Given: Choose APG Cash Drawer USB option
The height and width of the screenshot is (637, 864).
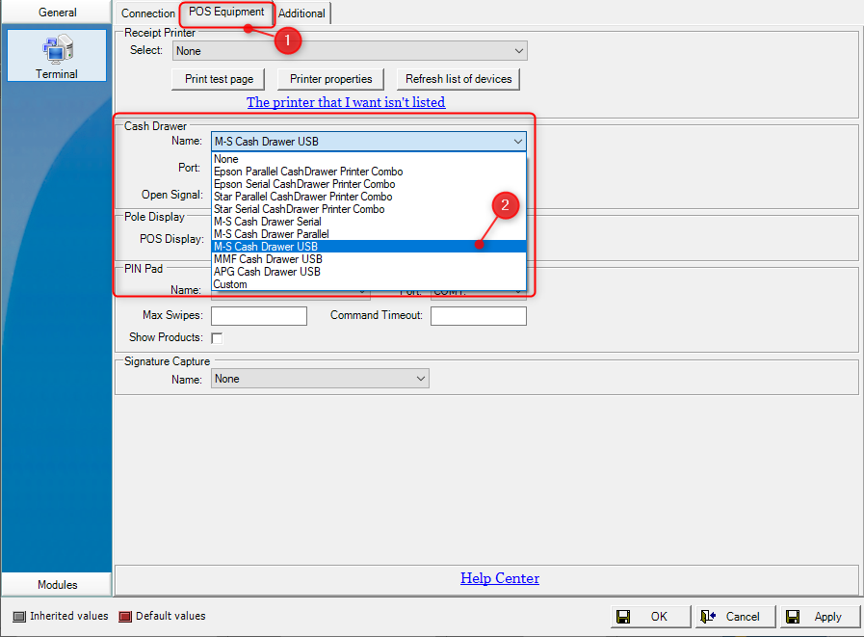Looking at the screenshot, I should (369, 272).
